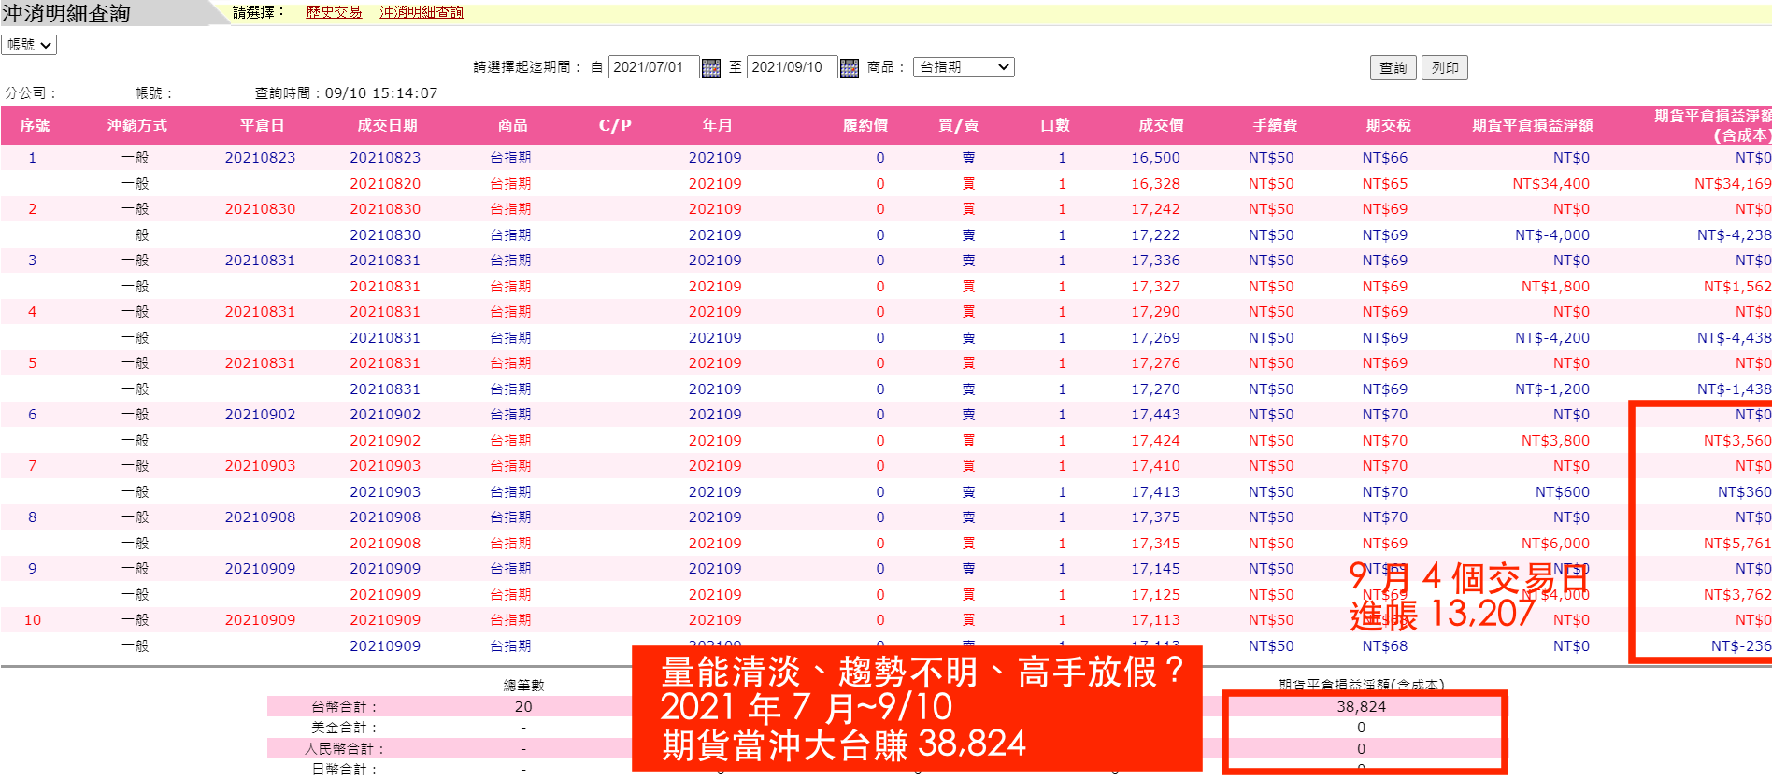Click the net profit NT$34,169
This screenshot has height=779, width=1772.
1733,184
